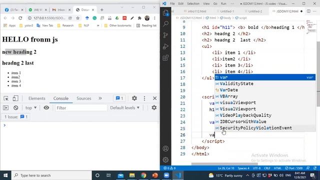Click the 1 Issue link in console
Viewport: 320px width, 180px height.
coord(16,117)
